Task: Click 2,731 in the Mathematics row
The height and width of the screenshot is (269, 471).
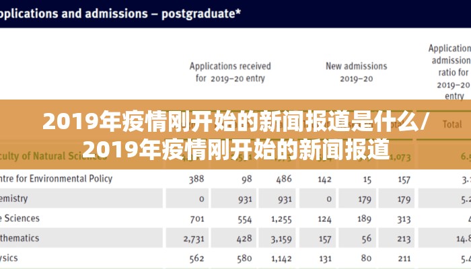Action: pyautogui.click(x=194, y=239)
